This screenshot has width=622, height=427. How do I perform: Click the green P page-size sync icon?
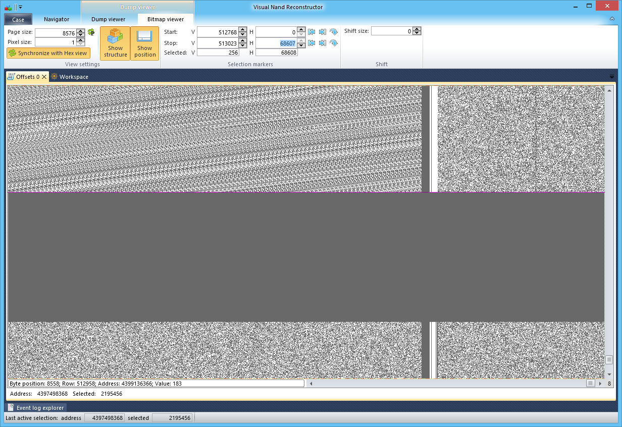(x=91, y=31)
